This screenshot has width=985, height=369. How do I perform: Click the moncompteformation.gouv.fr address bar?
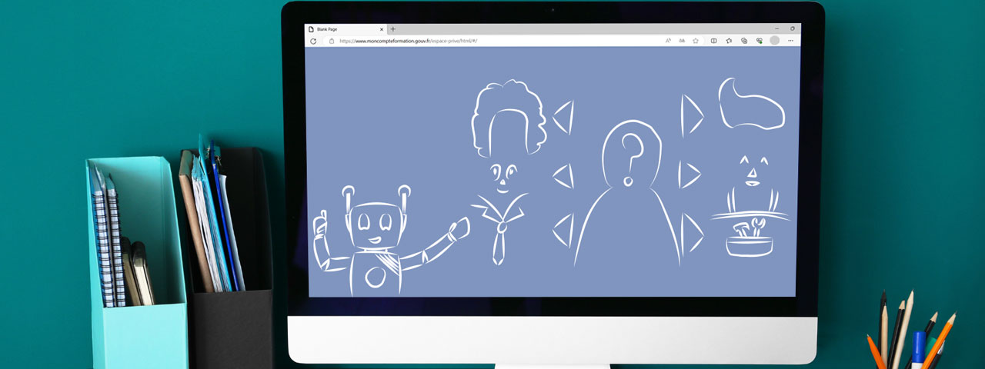492,41
